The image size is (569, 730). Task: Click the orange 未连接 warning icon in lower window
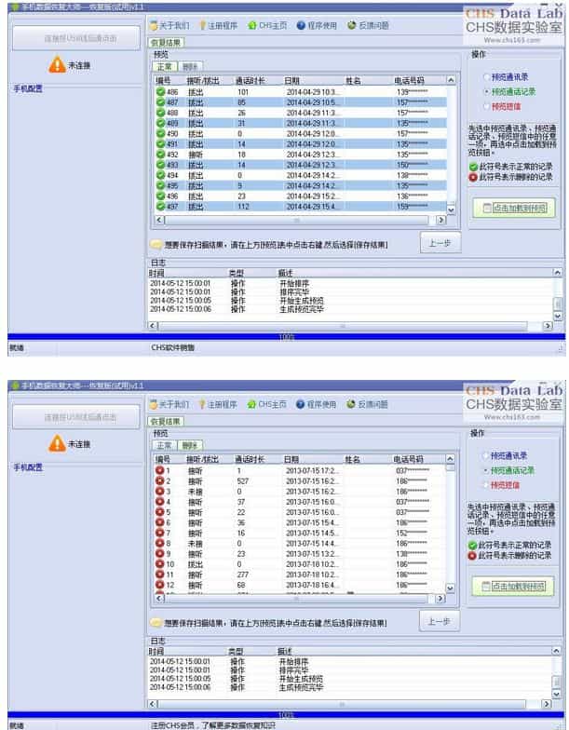(58, 443)
